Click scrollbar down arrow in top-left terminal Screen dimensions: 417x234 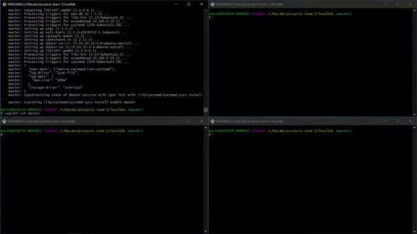pyautogui.click(x=206, y=114)
